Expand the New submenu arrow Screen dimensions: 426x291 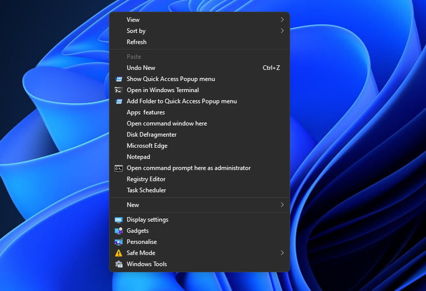click(282, 205)
